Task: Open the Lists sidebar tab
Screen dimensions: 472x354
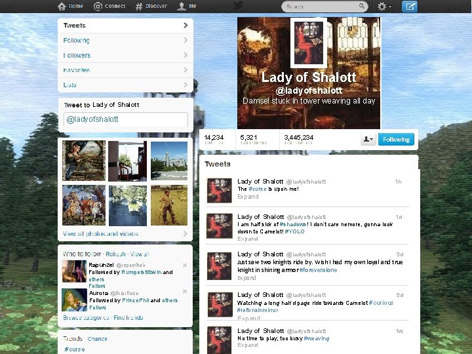Action: click(x=125, y=85)
